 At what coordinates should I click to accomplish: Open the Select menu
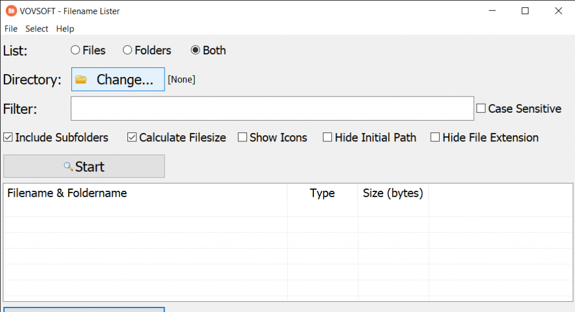(x=36, y=29)
